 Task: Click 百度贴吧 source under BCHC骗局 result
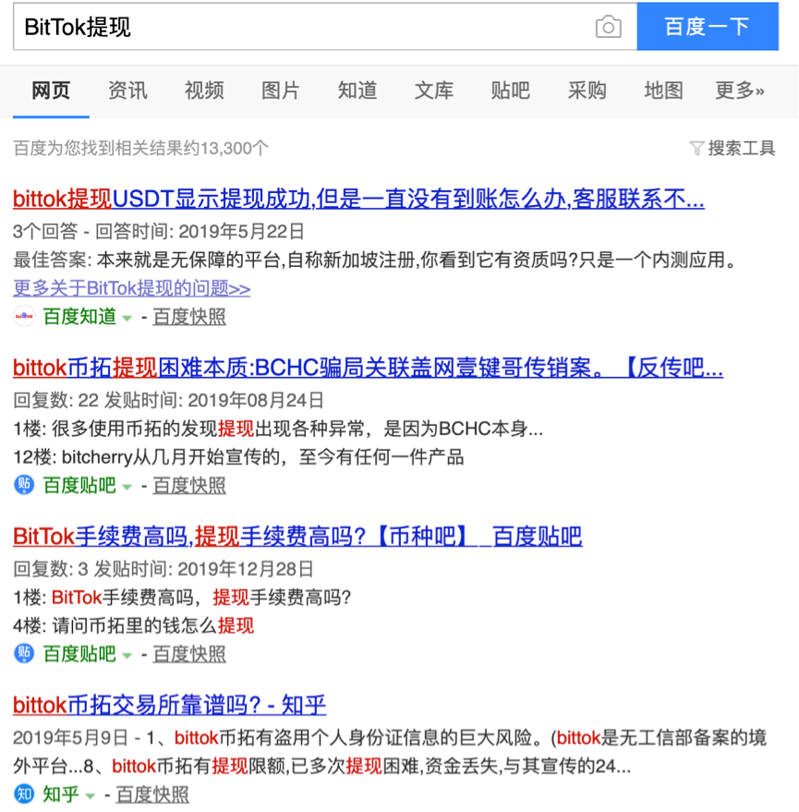point(79,485)
